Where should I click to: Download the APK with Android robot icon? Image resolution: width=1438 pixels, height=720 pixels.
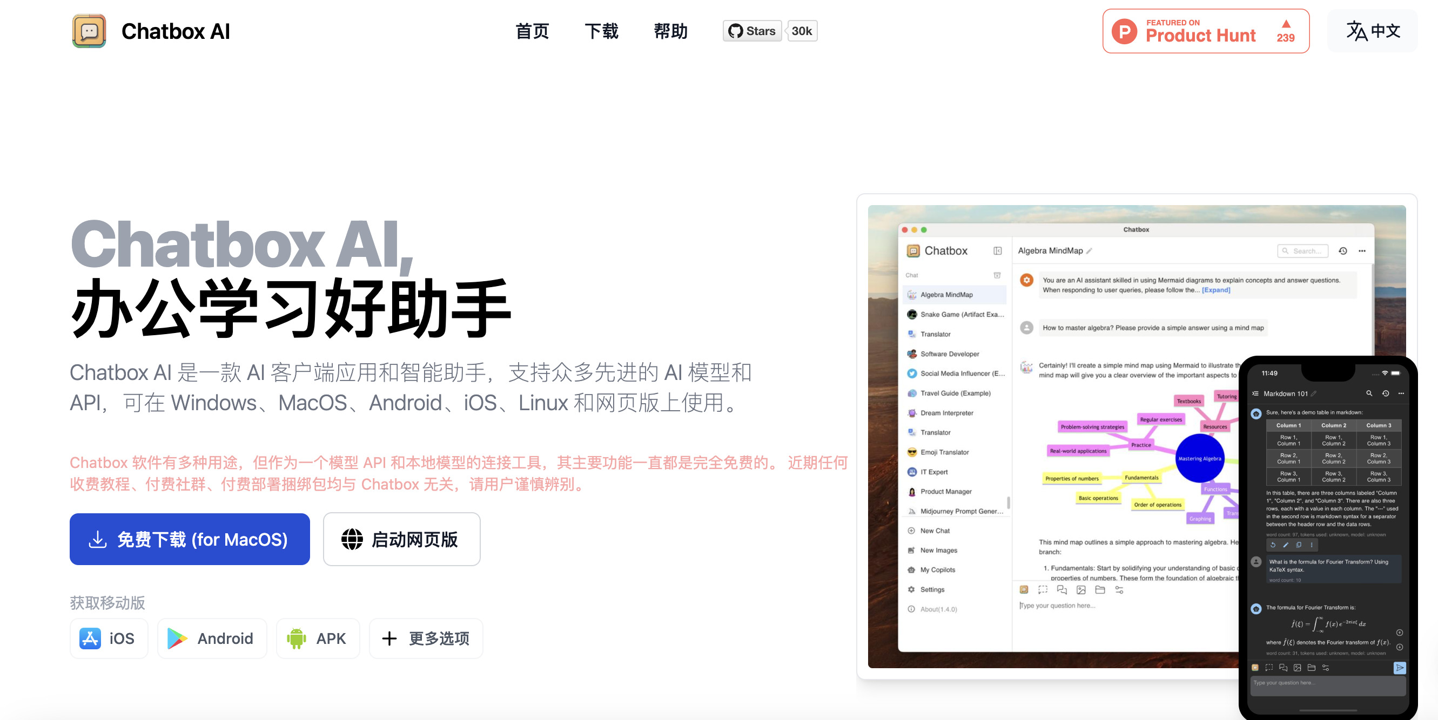pos(318,638)
